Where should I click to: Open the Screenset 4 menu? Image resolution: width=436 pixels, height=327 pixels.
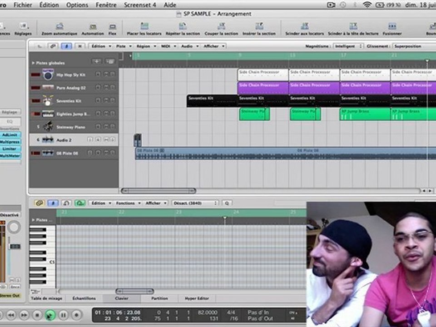pyautogui.click(x=140, y=5)
